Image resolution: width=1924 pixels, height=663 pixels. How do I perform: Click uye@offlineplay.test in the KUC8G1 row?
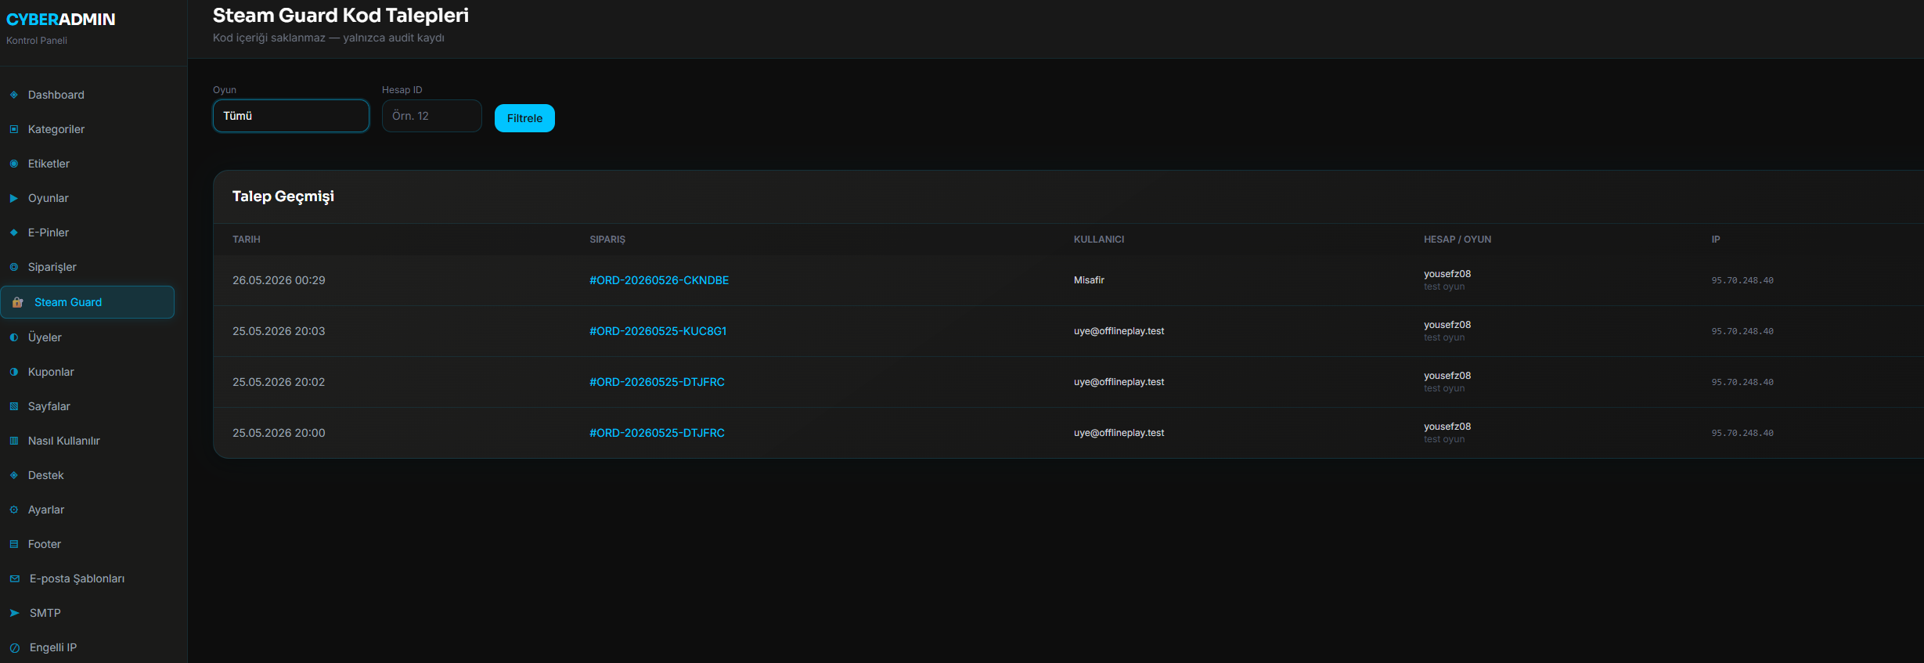coord(1119,331)
